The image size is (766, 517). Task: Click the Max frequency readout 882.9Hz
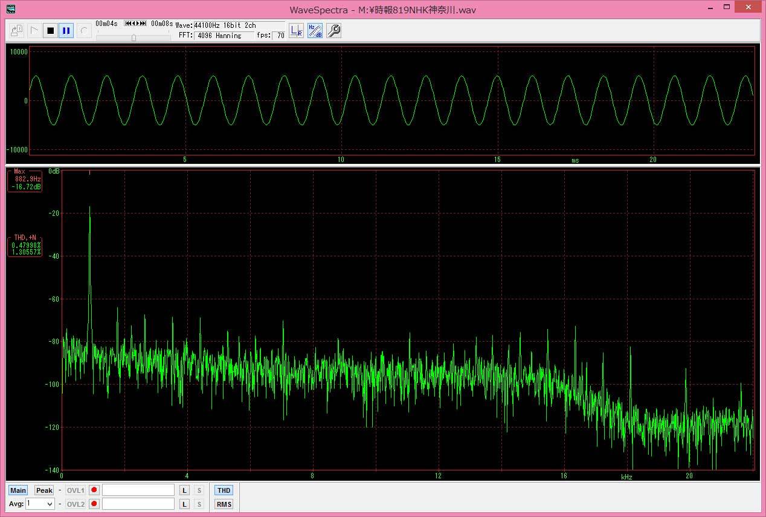[x=28, y=180]
